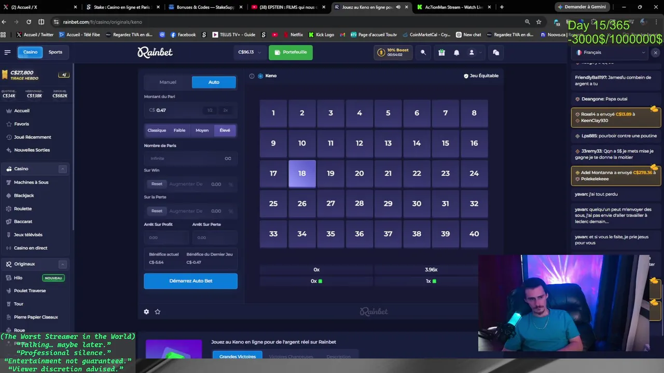Image resolution: width=664 pixels, height=373 pixels.
Task: Open the Netflix bookmark
Action: point(293,35)
